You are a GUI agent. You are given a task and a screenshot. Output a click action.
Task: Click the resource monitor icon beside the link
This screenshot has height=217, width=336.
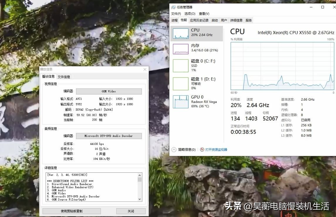point(202,149)
